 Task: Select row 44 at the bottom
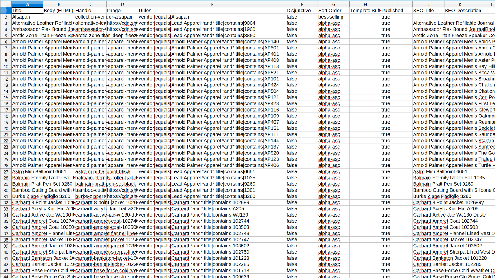(x=6, y=276)
